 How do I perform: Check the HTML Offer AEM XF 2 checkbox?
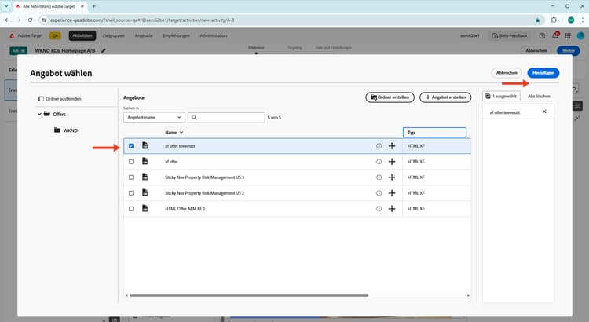coord(131,209)
